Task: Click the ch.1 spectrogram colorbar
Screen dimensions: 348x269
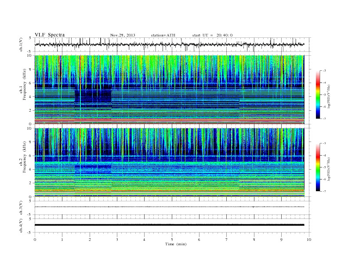Action: click(x=318, y=95)
